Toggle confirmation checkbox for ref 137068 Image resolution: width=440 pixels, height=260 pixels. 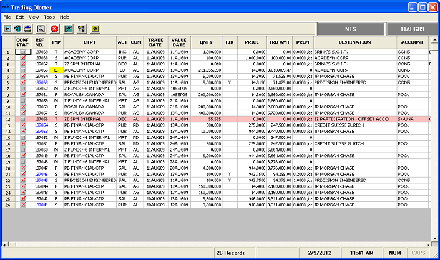pyautogui.click(x=22, y=58)
